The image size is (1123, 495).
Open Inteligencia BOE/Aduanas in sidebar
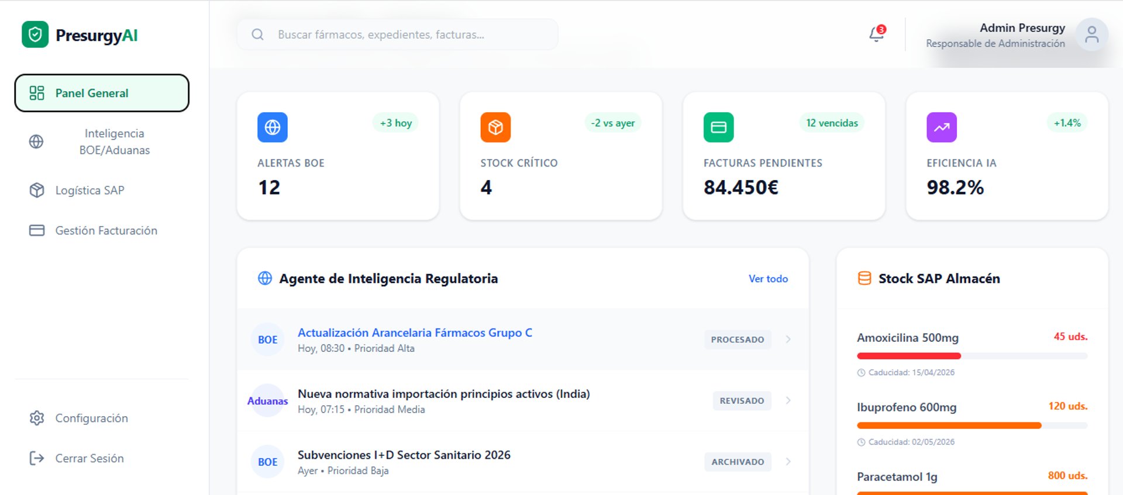[x=114, y=142]
